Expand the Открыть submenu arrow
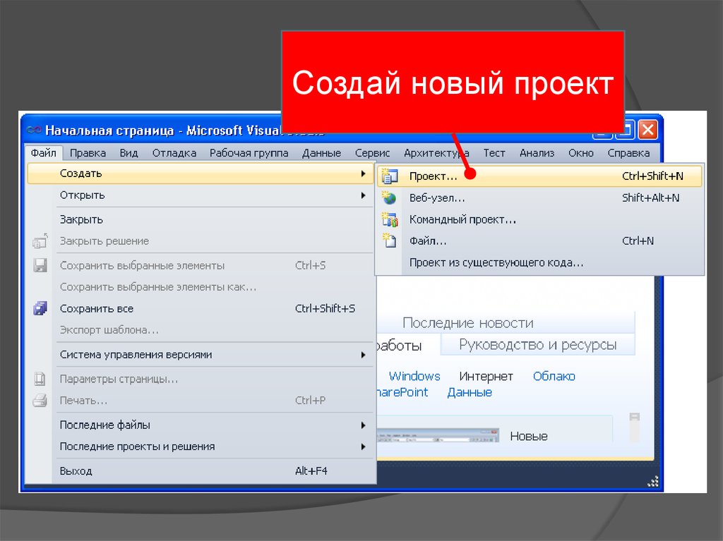 click(x=363, y=195)
